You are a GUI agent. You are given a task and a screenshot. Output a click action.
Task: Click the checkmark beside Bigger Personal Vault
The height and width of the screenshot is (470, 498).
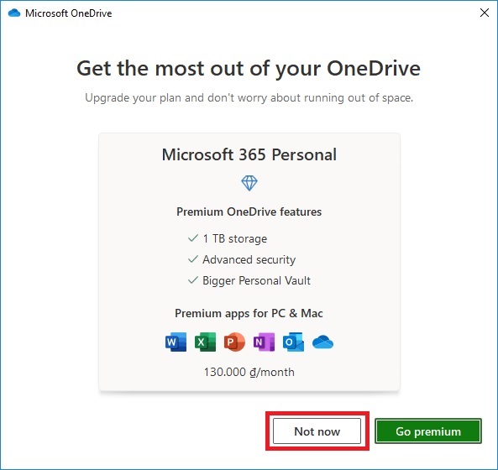[193, 280]
